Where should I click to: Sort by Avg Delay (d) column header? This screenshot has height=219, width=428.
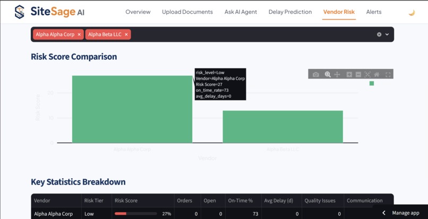[281, 200]
